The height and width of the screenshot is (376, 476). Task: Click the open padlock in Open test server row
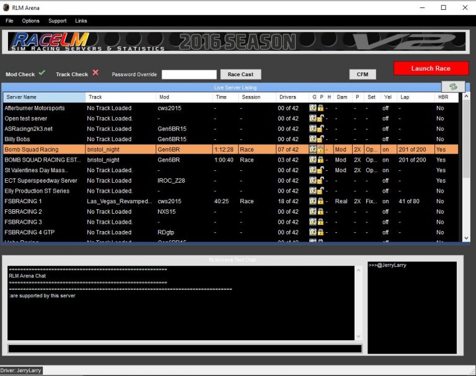tap(321, 118)
